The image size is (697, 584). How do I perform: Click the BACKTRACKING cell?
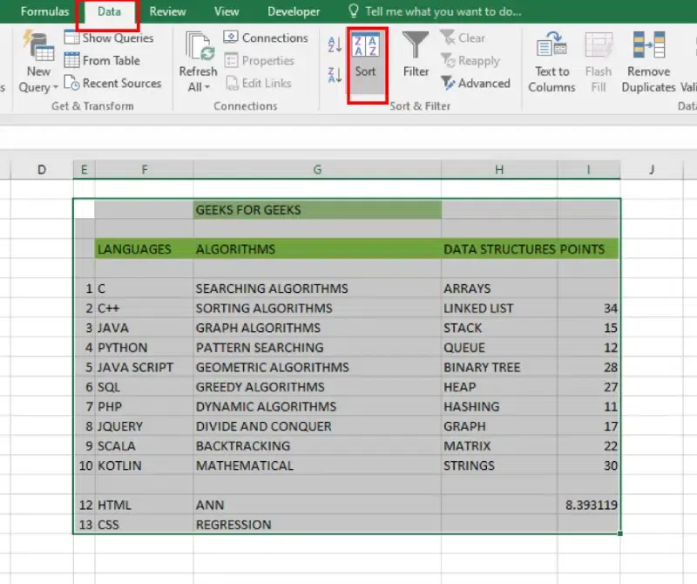point(317,445)
